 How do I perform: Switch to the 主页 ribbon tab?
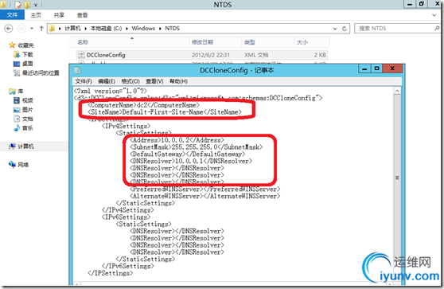point(36,15)
